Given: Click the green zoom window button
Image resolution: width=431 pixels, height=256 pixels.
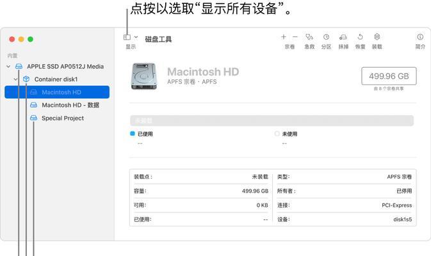Looking at the screenshot, I should (x=31, y=39).
